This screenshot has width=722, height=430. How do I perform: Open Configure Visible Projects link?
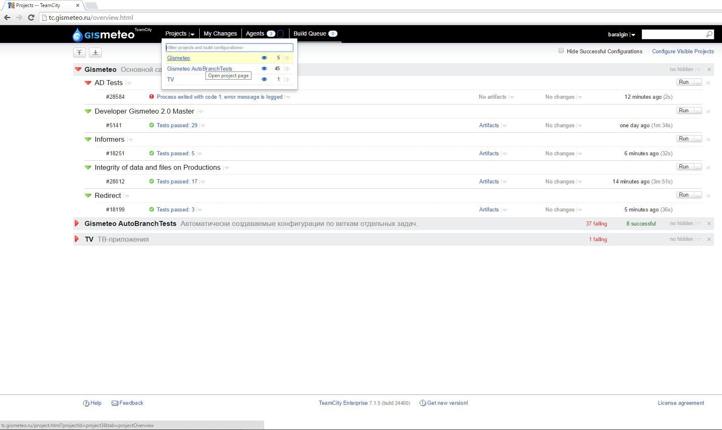pyautogui.click(x=683, y=51)
